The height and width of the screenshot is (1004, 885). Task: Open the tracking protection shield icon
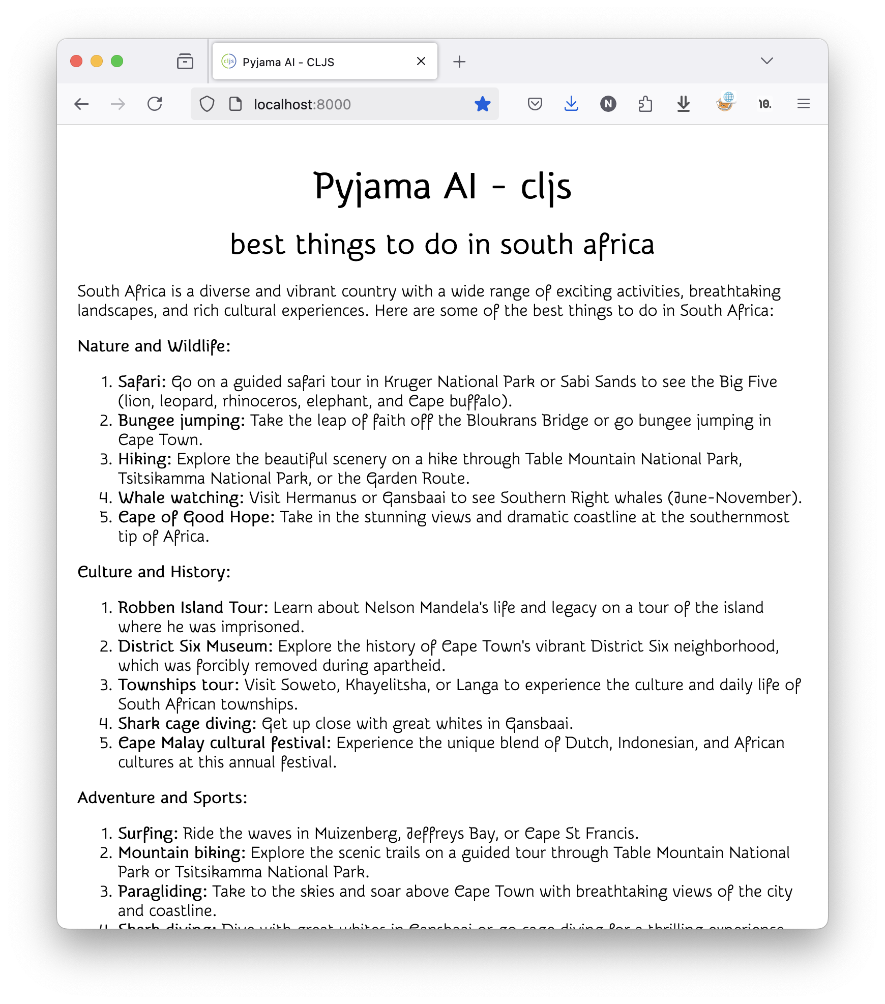(207, 104)
